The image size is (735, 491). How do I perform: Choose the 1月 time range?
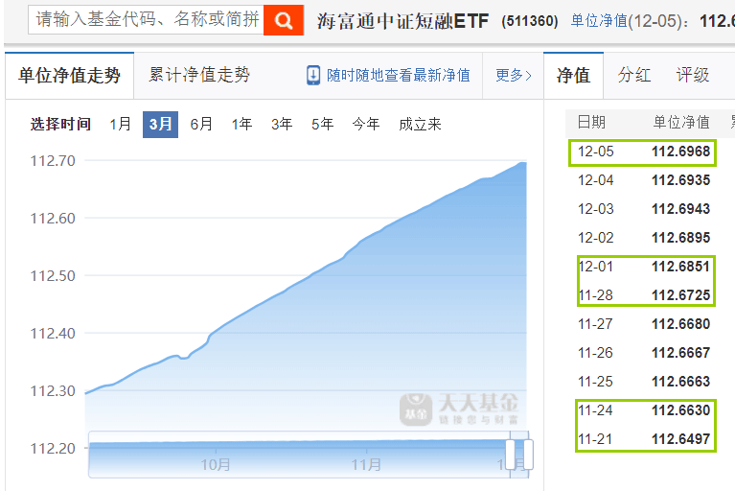[121, 125]
